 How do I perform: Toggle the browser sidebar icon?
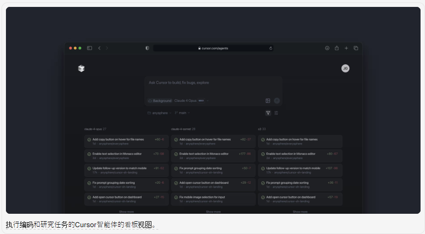(90, 48)
